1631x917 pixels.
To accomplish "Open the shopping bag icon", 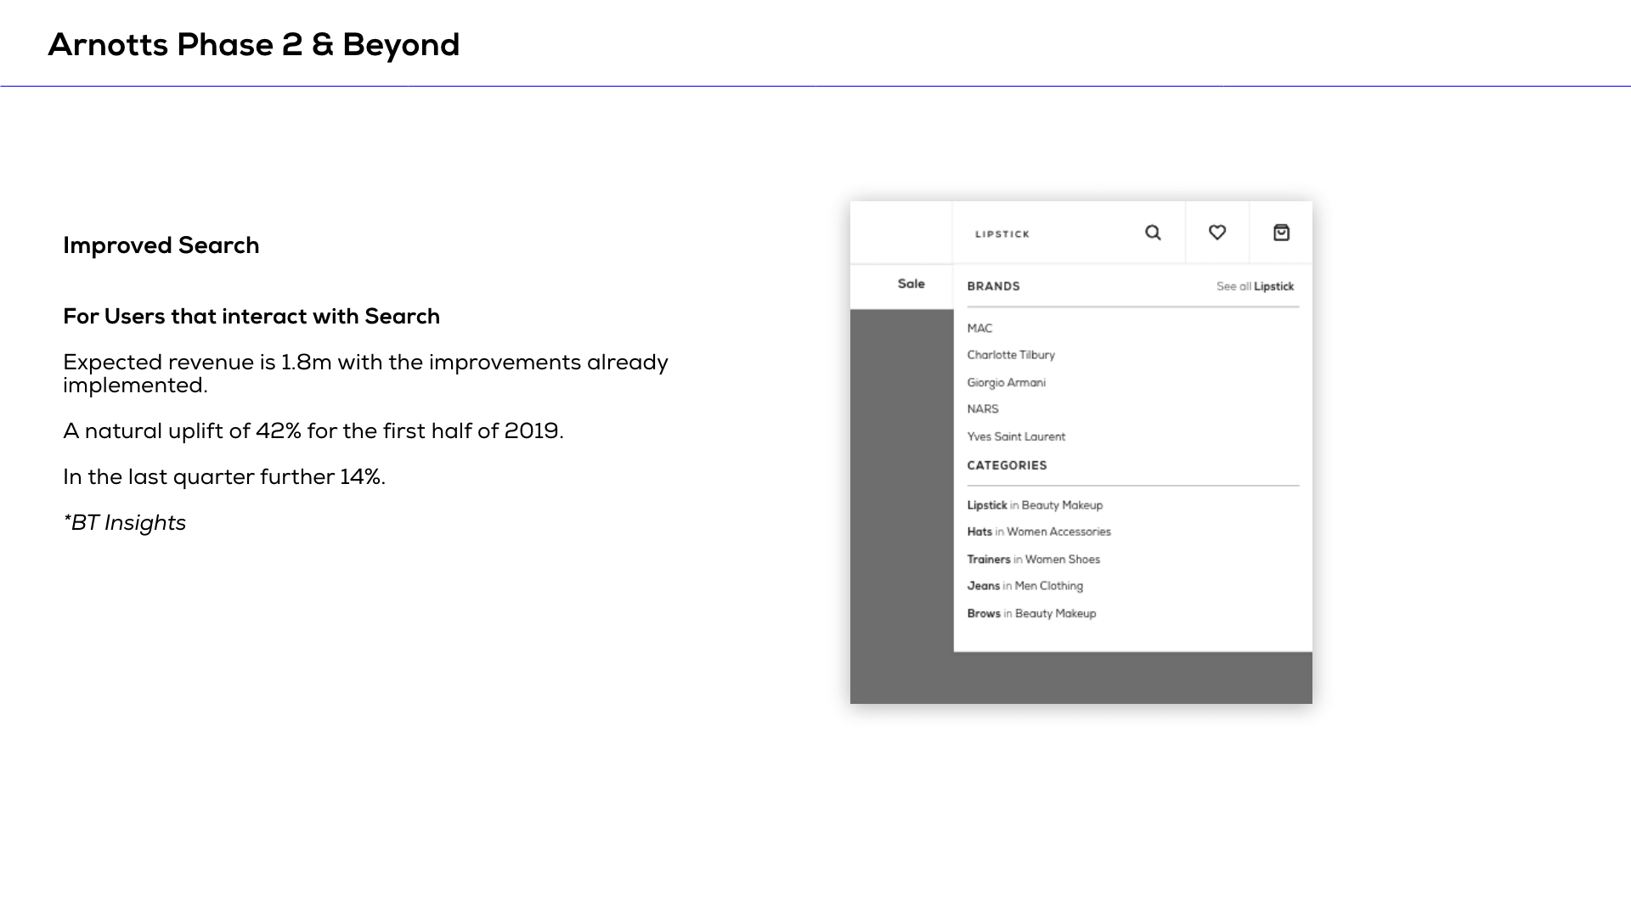I will 1280,232.
